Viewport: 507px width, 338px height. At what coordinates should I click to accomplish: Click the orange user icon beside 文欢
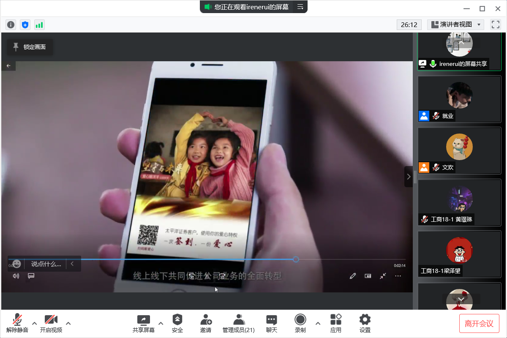point(424,167)
